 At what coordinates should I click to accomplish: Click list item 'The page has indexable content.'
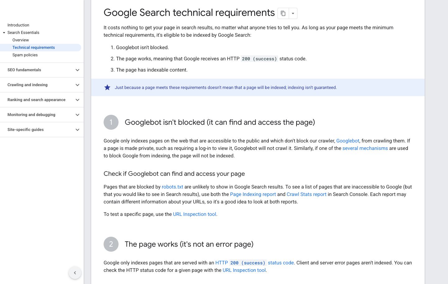[x=152, y=70]
